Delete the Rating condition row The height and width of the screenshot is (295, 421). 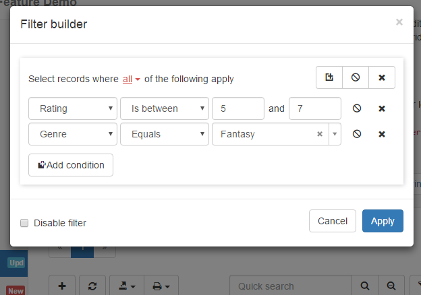point(382,108)
